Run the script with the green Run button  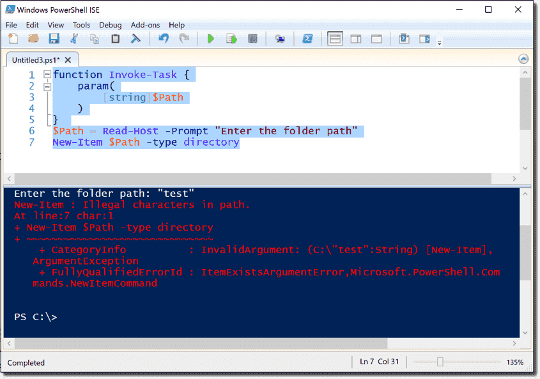211,38
